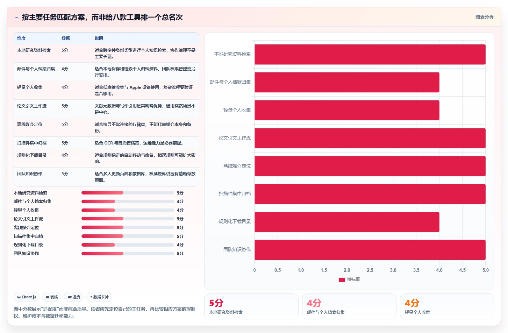The width and height of the screenshot is (508, 333).
Task: Click the 离线媒介定位 progress bar
Action: point(128,227)
